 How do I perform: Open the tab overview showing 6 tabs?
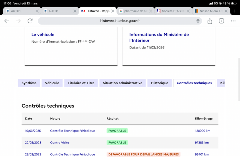point(221,21)
